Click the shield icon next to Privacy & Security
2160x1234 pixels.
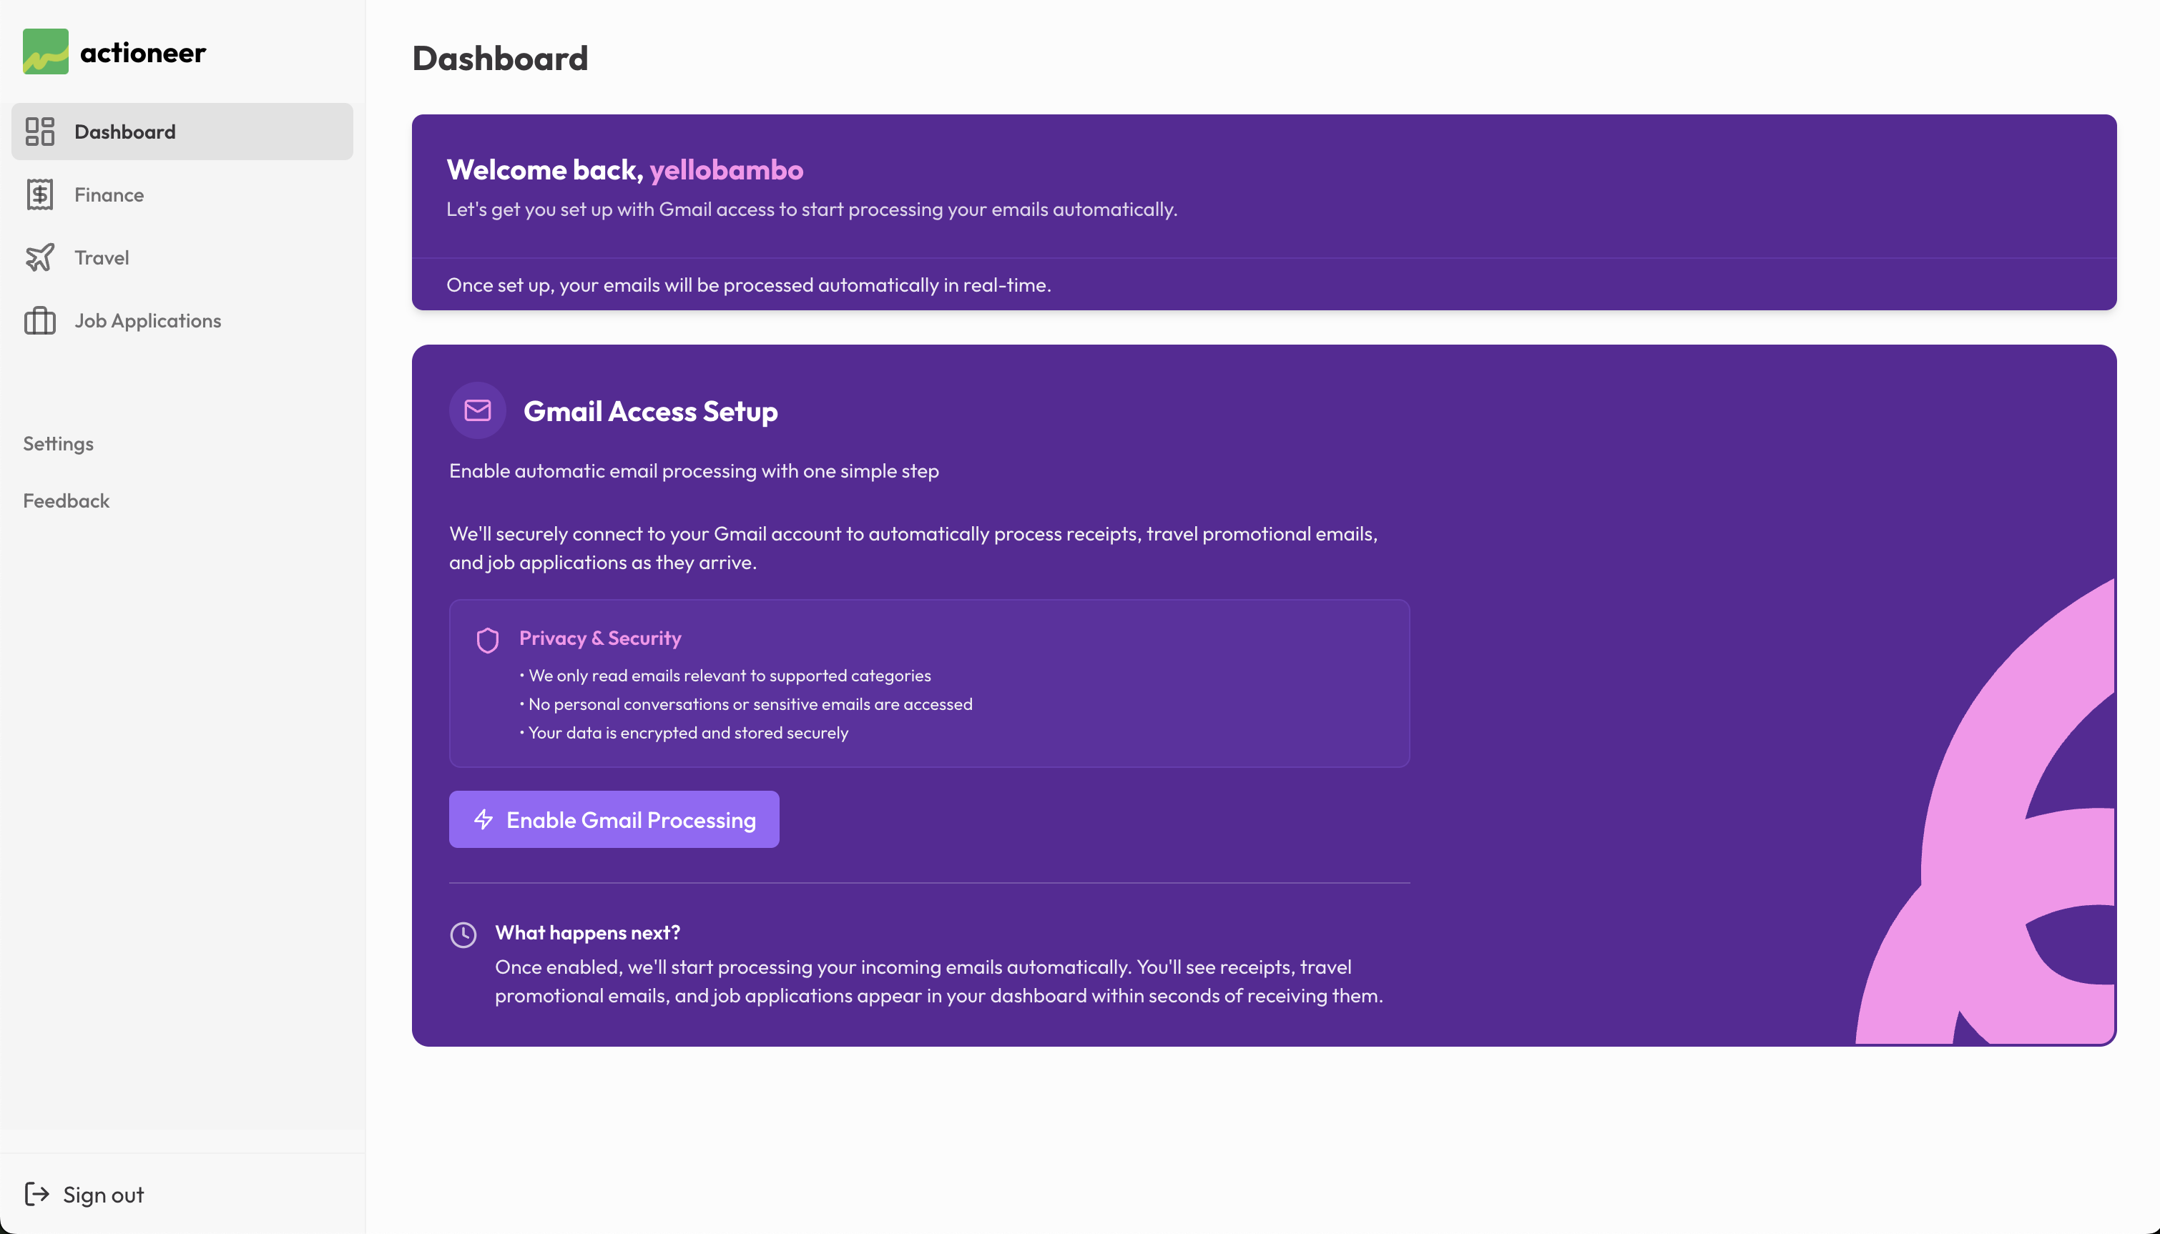tap(488, 640)
